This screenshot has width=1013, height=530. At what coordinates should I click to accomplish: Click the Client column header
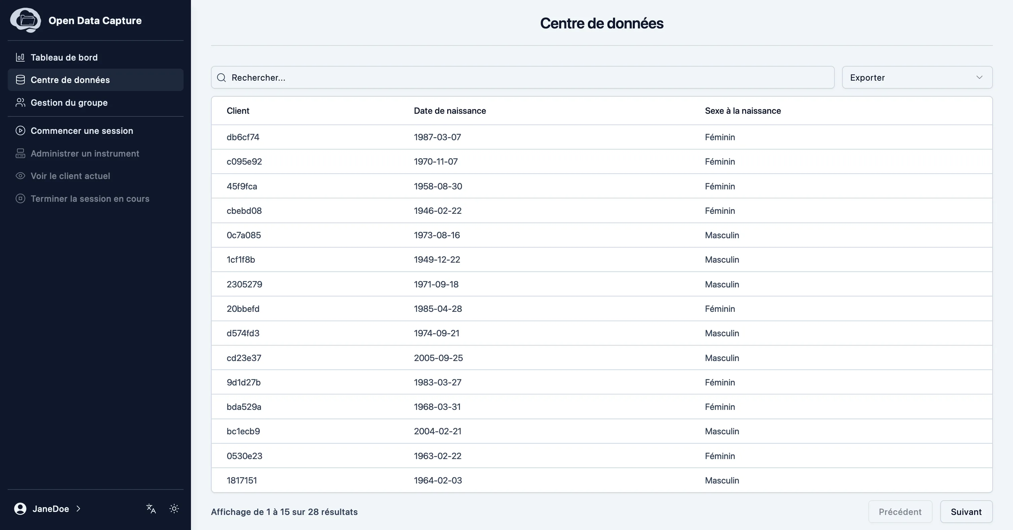(238, 111)
